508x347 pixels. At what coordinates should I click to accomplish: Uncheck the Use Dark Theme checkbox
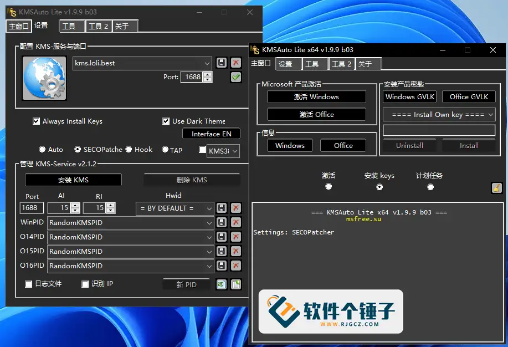tap(166, 121)
